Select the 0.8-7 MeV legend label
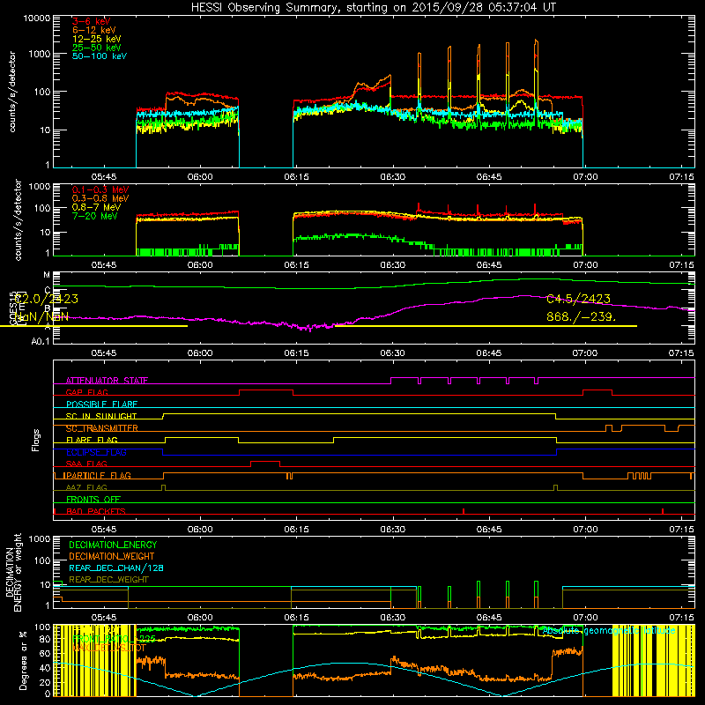Viewport: 705px width, 705px height. click(x=96, y=207)
